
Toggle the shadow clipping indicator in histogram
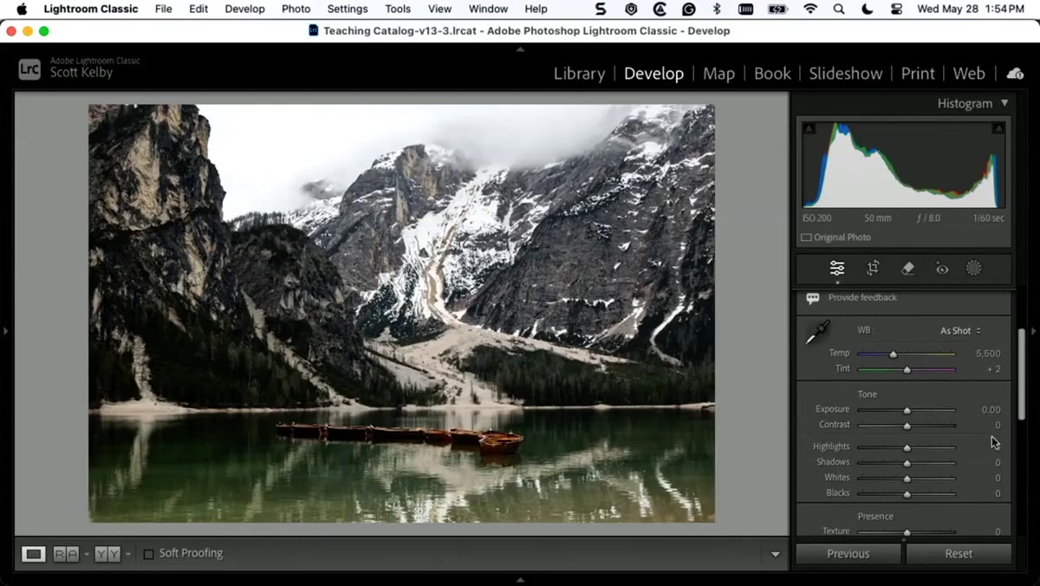(809, 128)
